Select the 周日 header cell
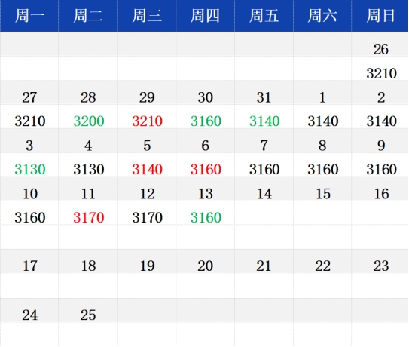The image size is (409, 347). point(380,16)
